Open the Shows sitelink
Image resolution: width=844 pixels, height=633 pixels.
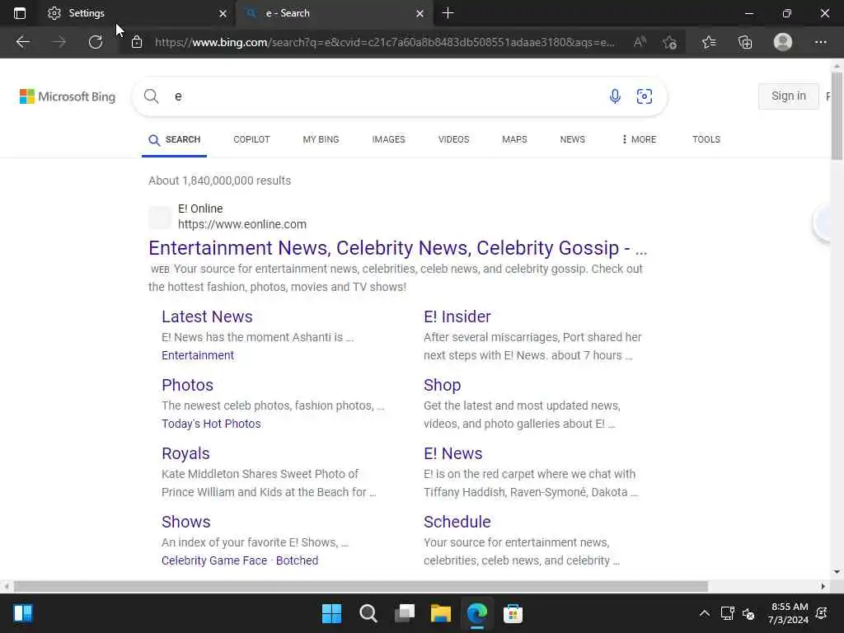pos(185,522)
